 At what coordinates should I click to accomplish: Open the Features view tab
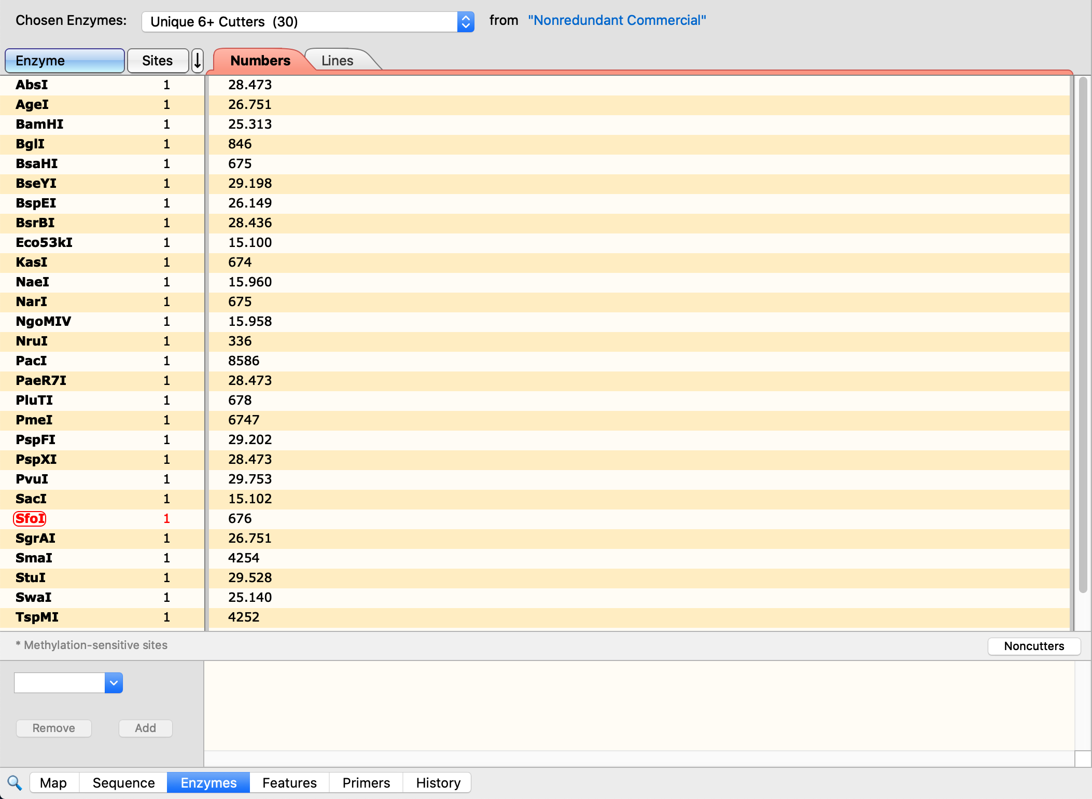289,782
